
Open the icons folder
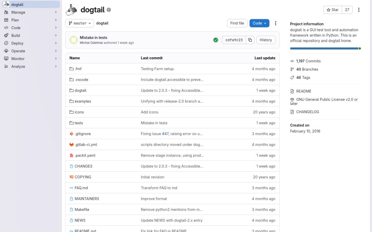(79, 112)
